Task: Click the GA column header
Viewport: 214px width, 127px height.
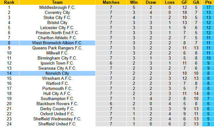Action: 196,2
